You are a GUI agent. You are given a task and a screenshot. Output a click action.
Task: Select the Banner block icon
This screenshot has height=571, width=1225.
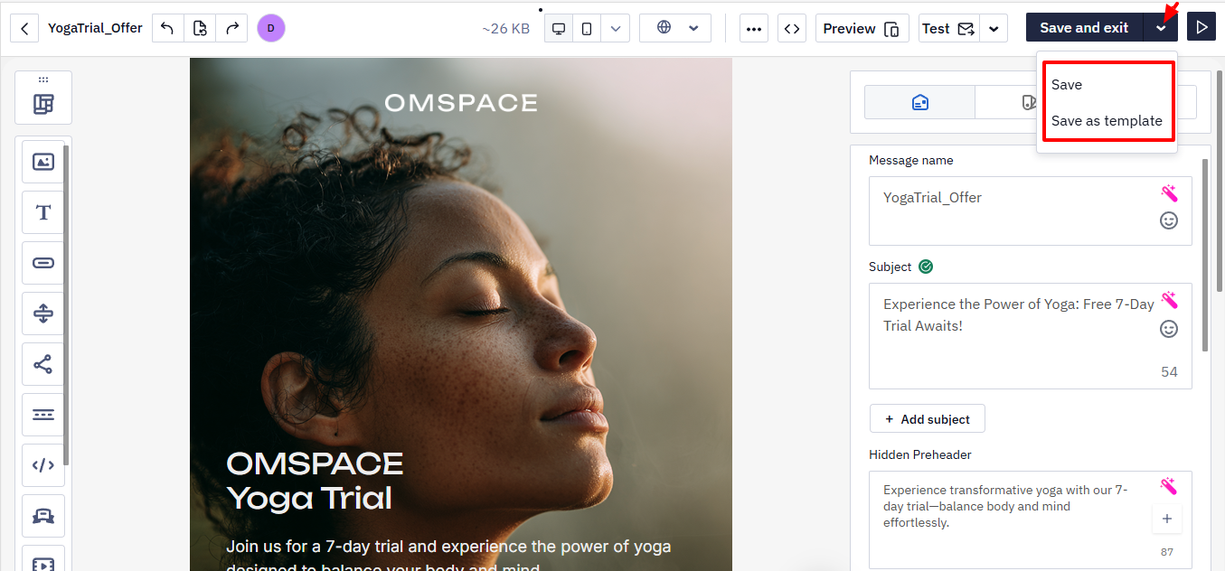click(43, 517)
